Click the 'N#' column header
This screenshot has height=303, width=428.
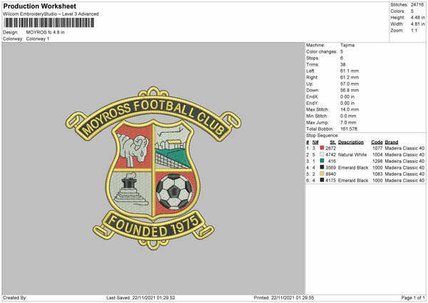coord(315,142)
